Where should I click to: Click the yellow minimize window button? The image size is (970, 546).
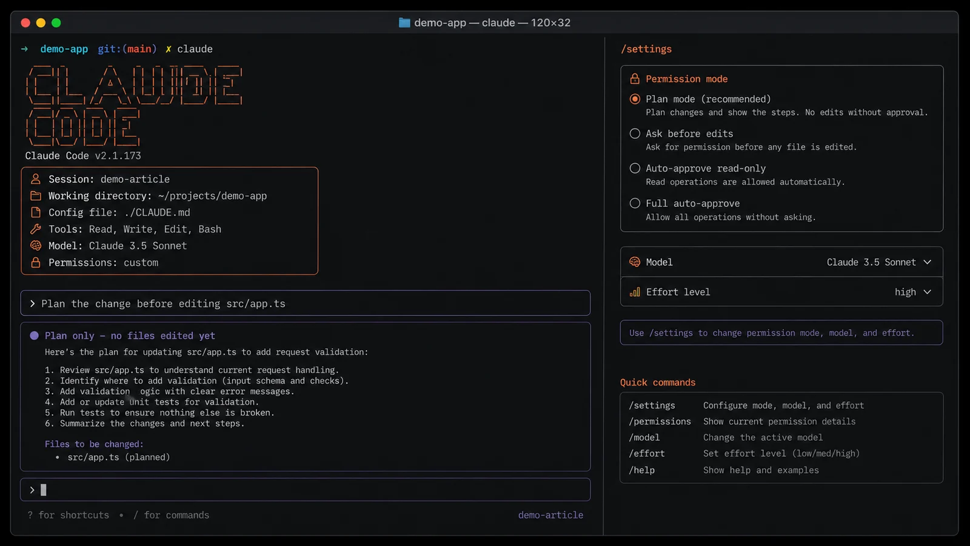(41, 22)
